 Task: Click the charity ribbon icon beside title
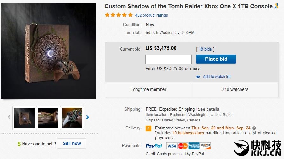[x=276, y=6]
